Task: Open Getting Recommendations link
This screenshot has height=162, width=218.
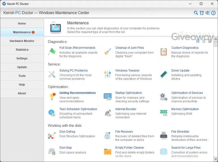Action: click(x=78, y=93)
